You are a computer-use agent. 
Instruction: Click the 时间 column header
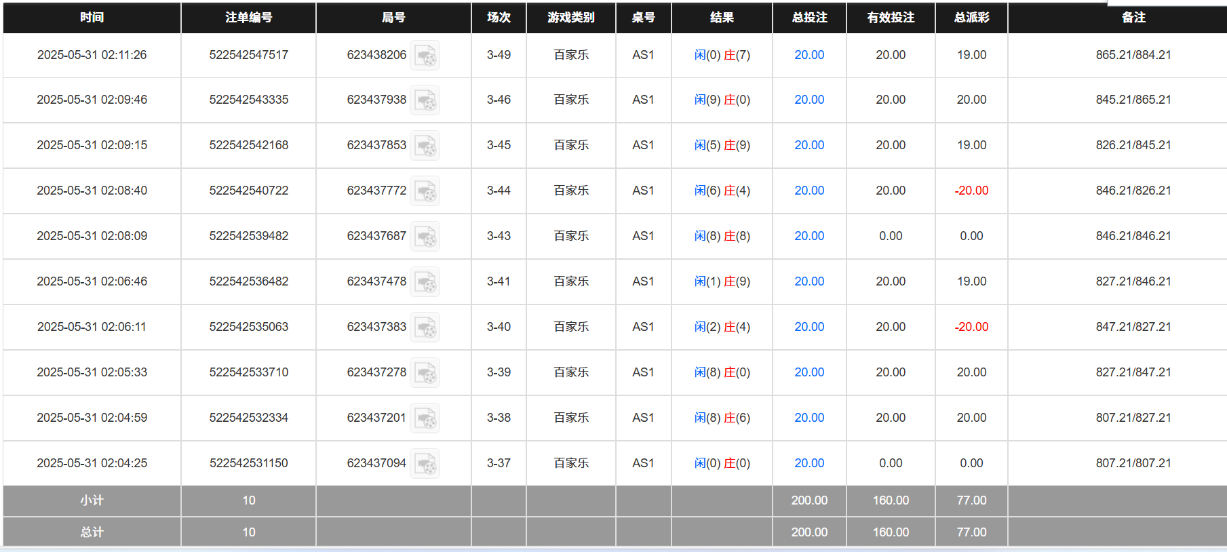(92, 18)
